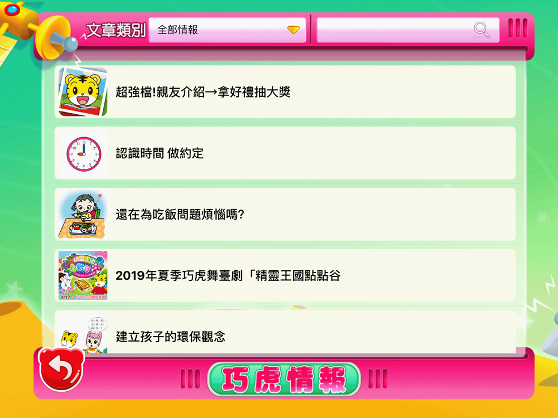This screenshot has height=418, width=558.
Task: Open the 全部情報 category dropdown
Action: [x=227, y=30]
